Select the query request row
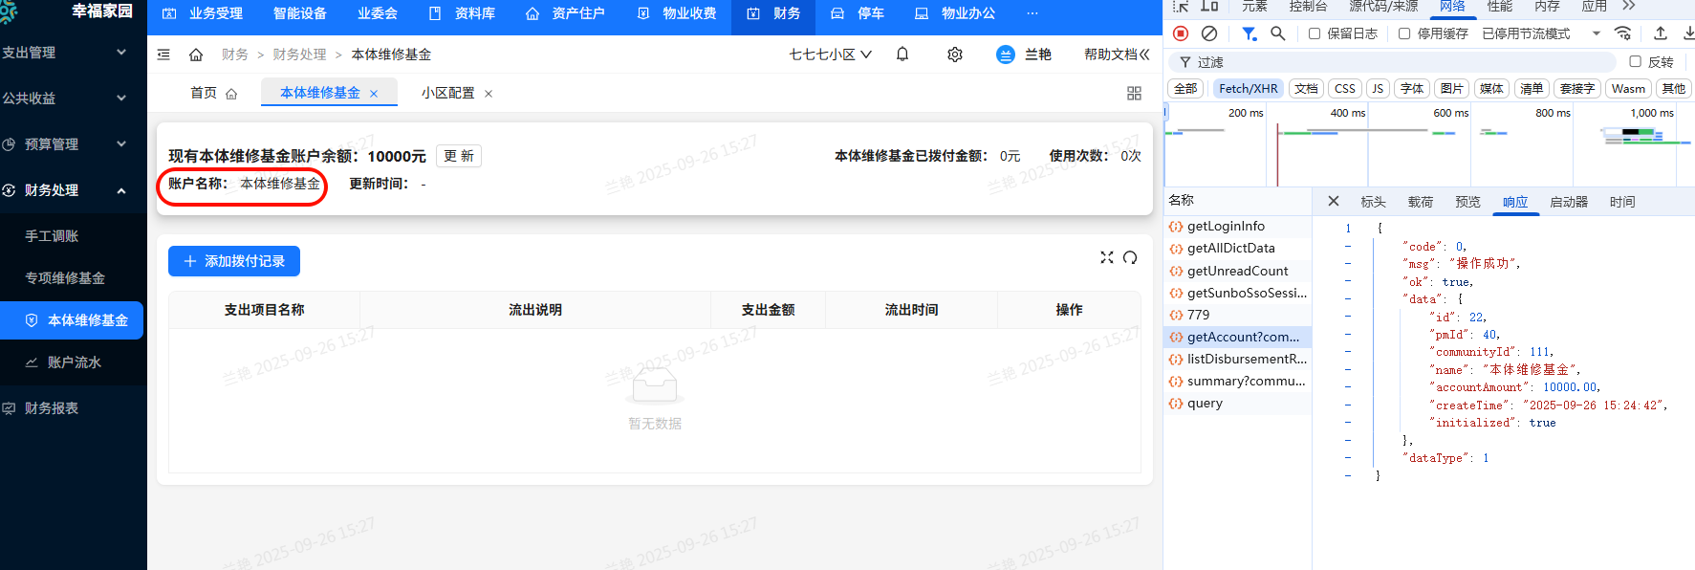This screenshot has width=1695, height=570. (1237, 403)
